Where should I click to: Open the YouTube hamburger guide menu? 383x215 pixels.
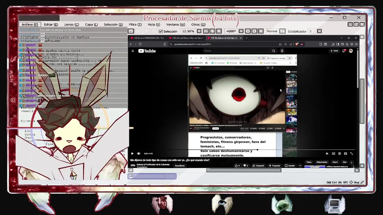coord(133,51)
